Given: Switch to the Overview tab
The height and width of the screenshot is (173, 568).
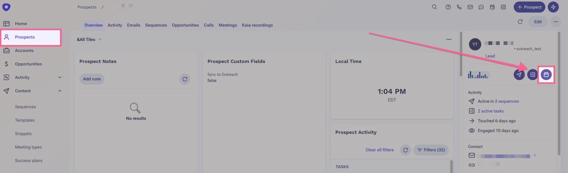Looking at the screenshot, I should (93, 25).
